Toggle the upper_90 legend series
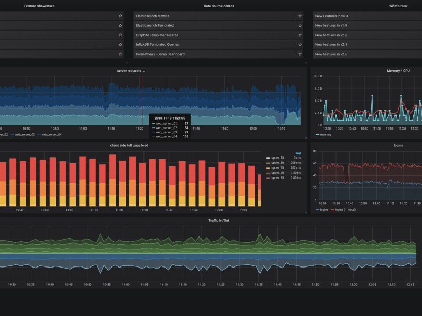 click(277, 173)
